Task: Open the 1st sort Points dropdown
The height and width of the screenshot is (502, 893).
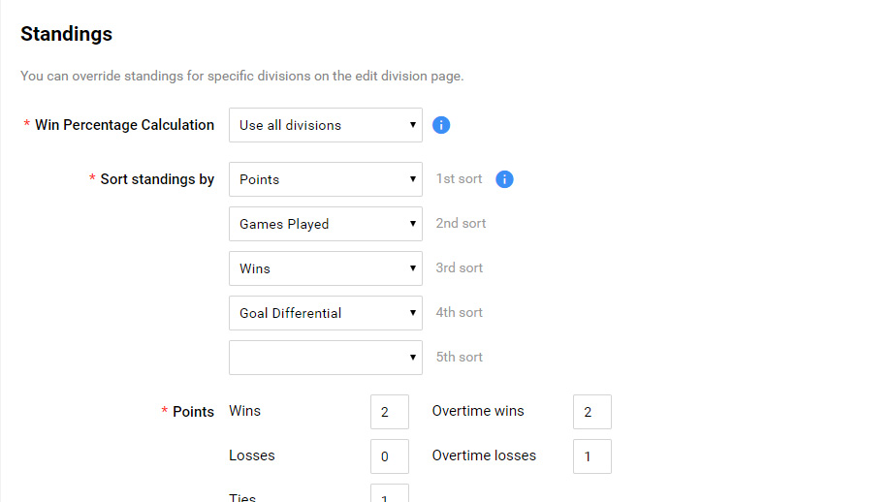Action: pos(325,179)
